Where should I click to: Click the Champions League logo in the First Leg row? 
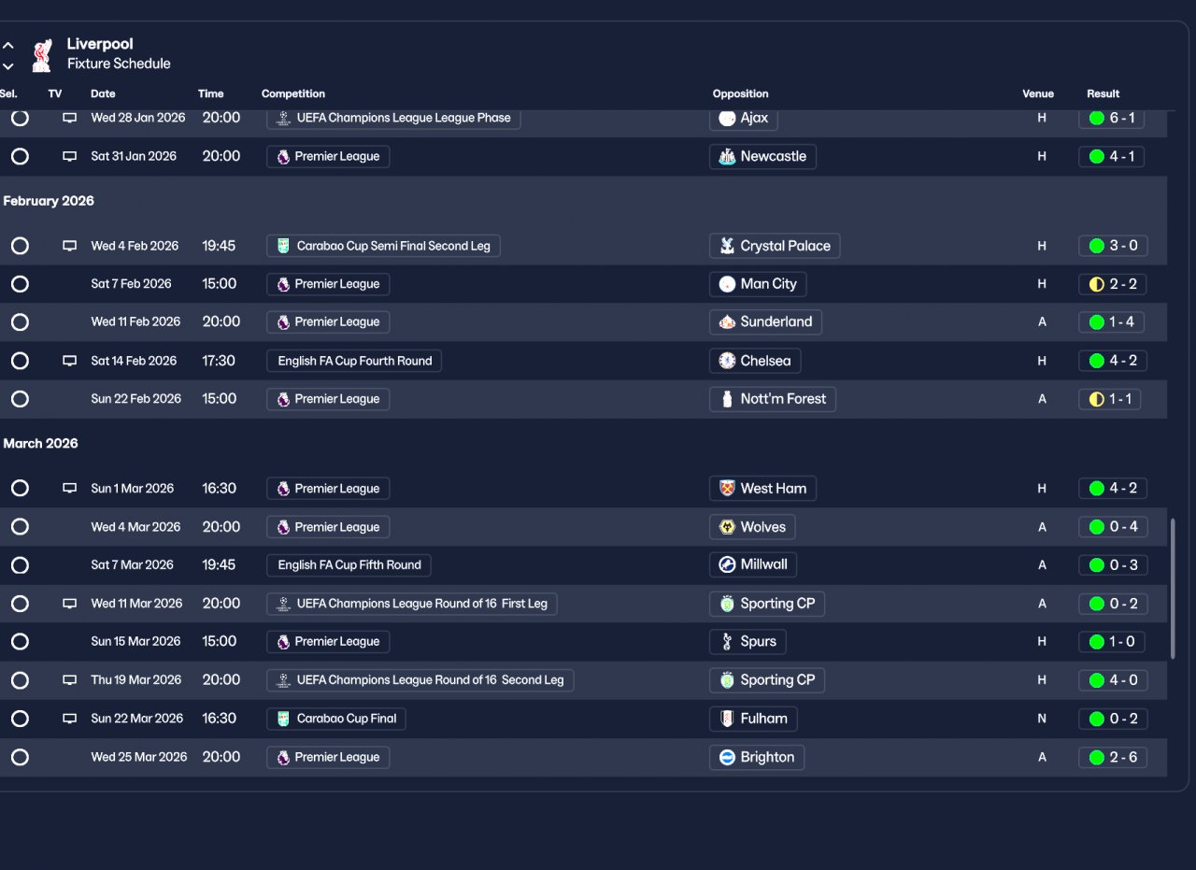tap(283, 604)
